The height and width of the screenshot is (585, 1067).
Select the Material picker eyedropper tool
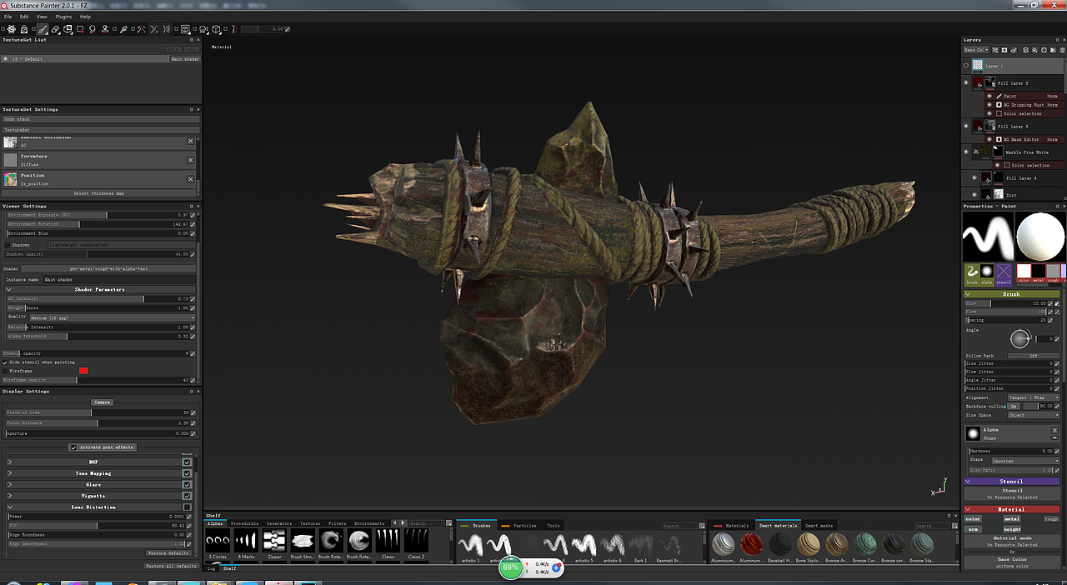coord(123,29)
